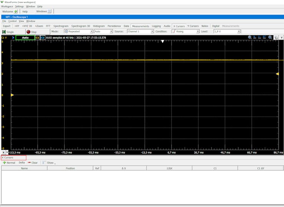Click the white trigger position marker atop plot

click(163, 41)
